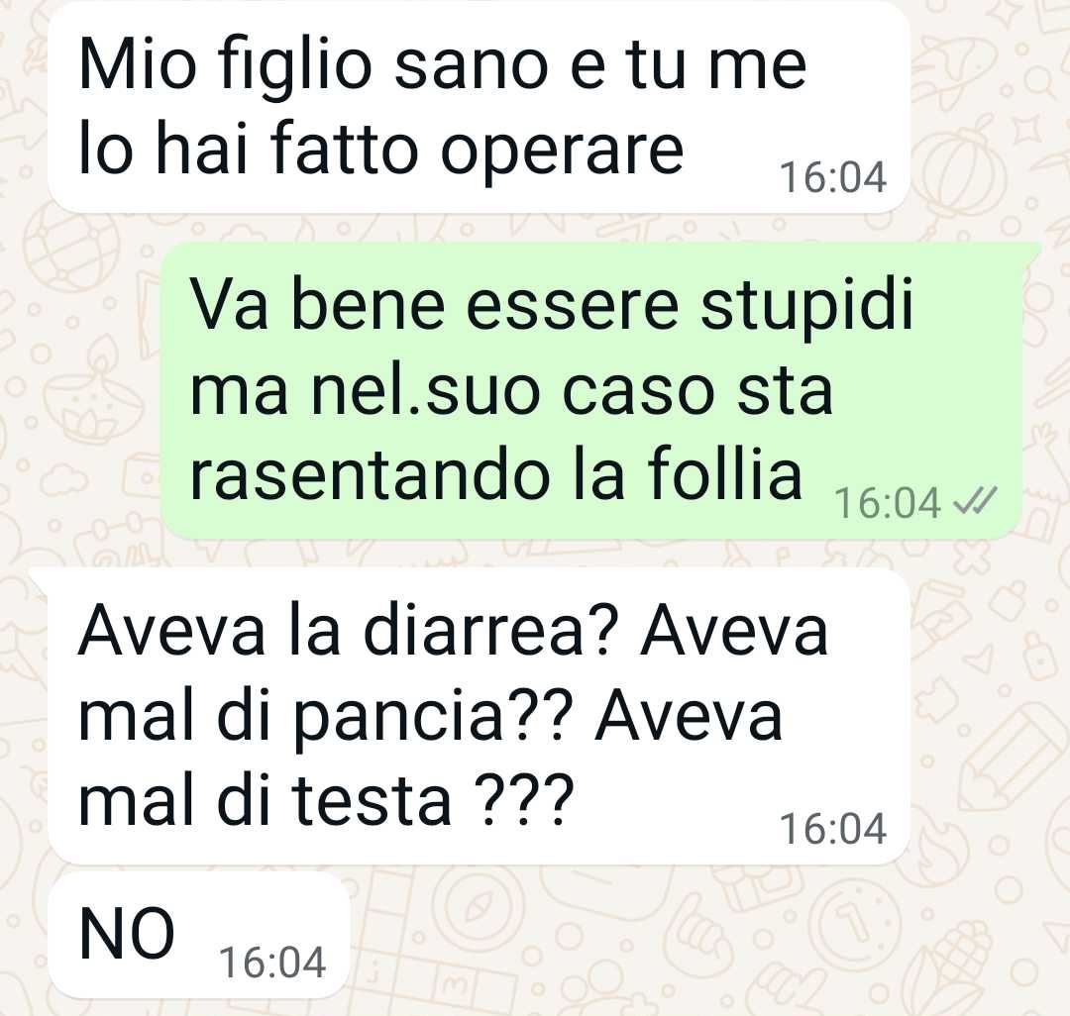Image resolution: width=1070 pixels, height=1016 pixels.
Task: Tap the thumbs-up doodle in wallpaper
Action: 699,935
